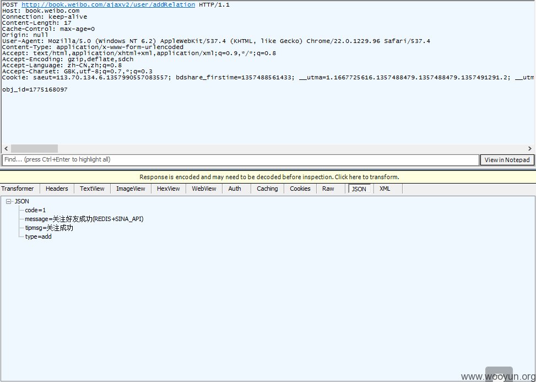Open the addRelation request URL link

(109, 5)
